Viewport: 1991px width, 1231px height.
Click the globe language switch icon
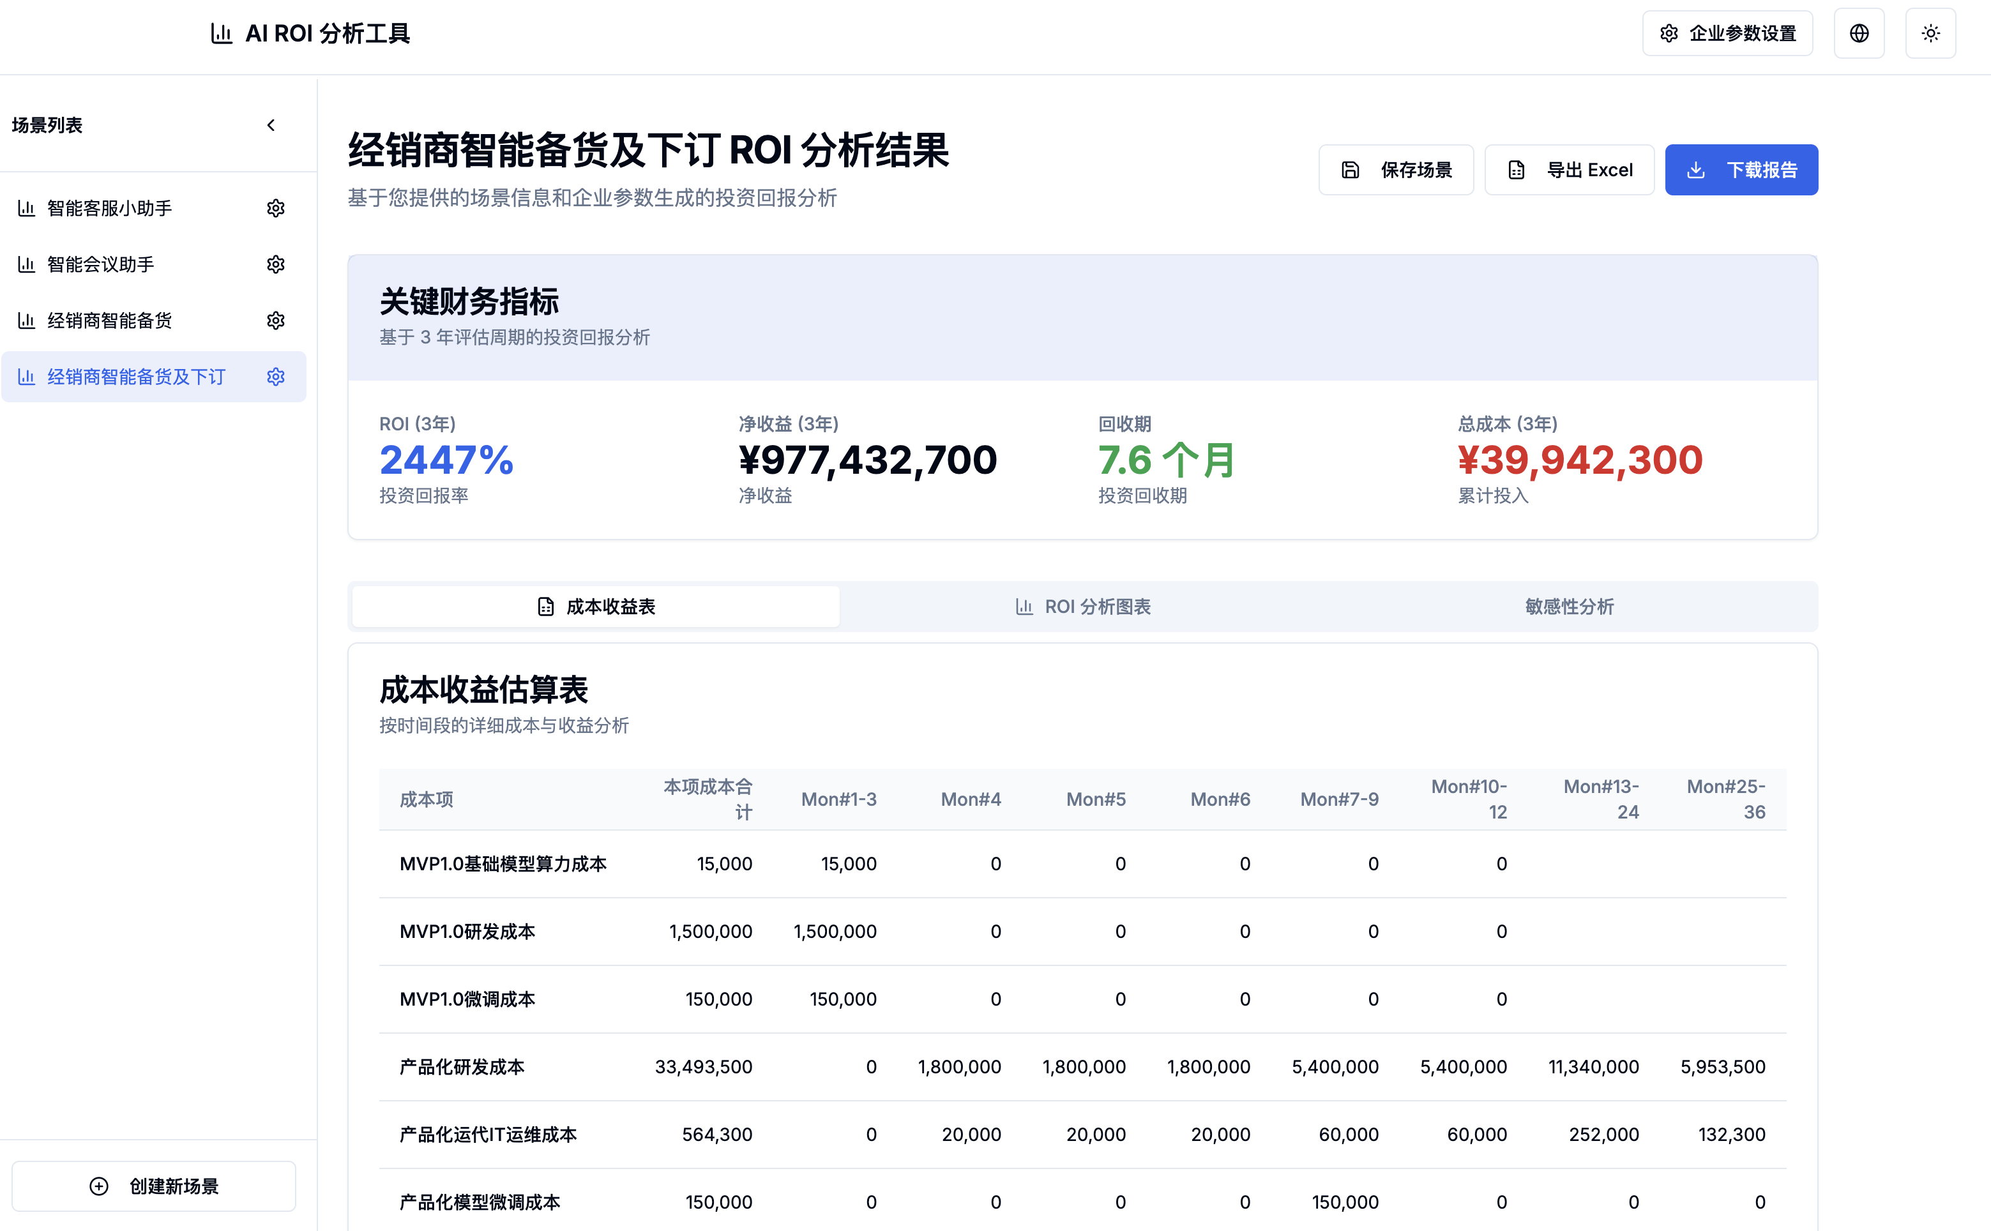click(x=1858, y=33)
